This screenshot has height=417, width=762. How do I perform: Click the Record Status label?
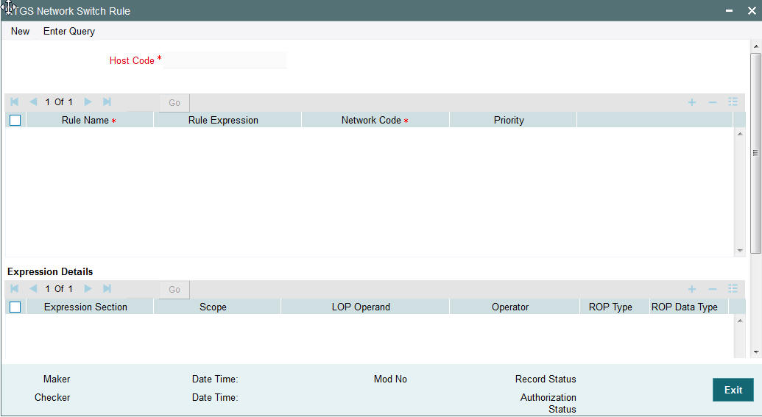546,379
